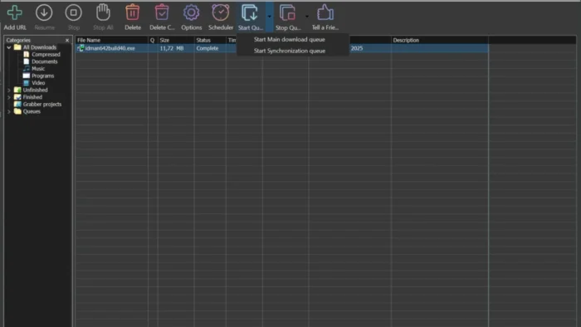Select the Grabber projects category

pyautogui.click(x=41, y=105)
